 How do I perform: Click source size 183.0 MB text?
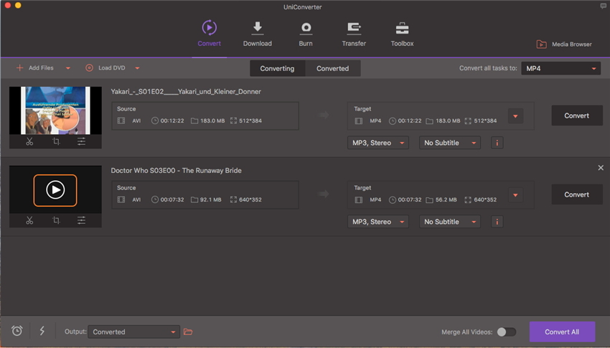pos(212,121)
